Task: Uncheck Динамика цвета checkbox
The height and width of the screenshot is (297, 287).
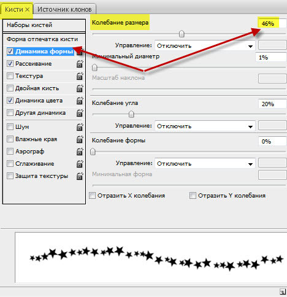Action: click(x=10, y=101)
